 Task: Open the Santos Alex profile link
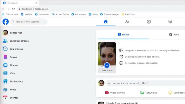16,33
